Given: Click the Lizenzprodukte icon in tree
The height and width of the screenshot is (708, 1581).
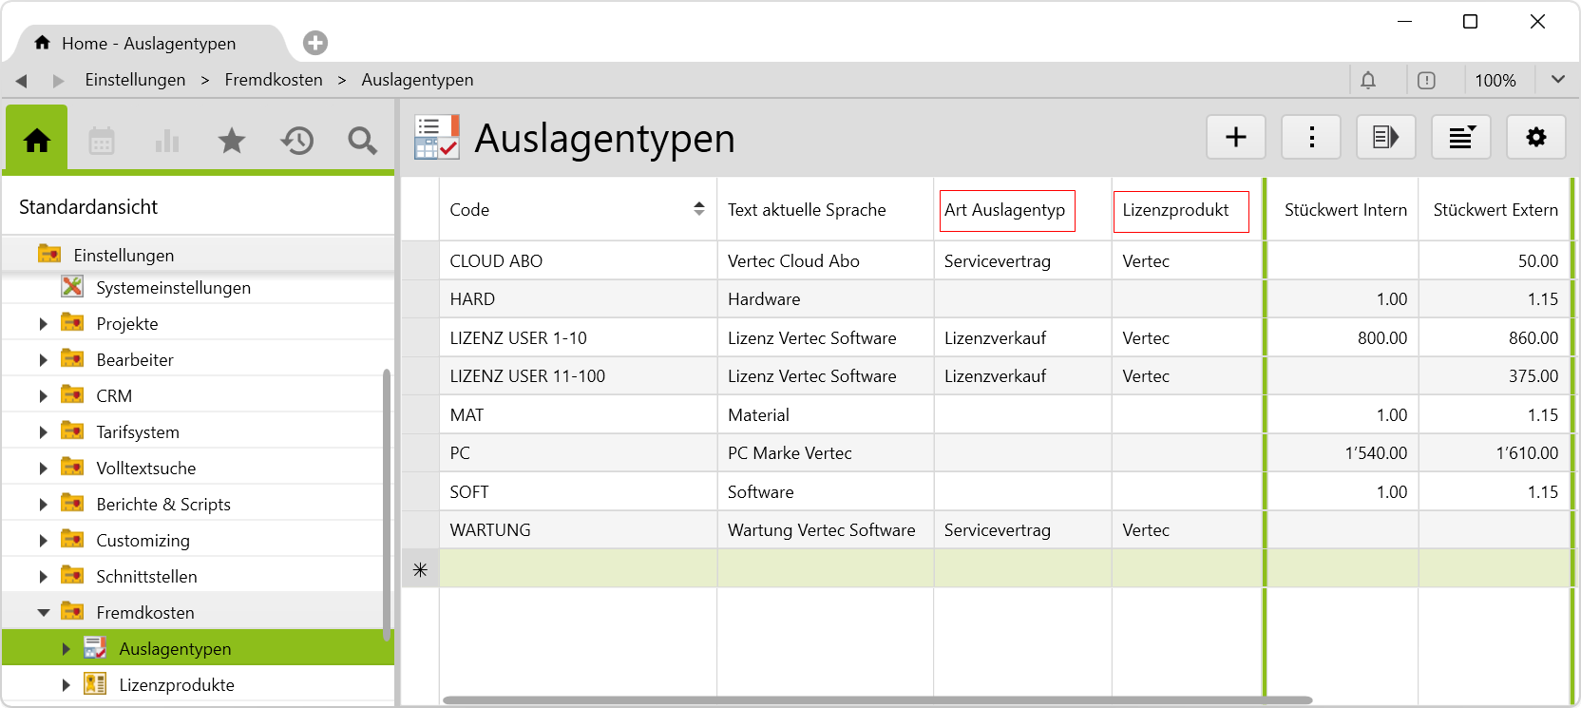Looking at the screenshot, I should [95, 683].
